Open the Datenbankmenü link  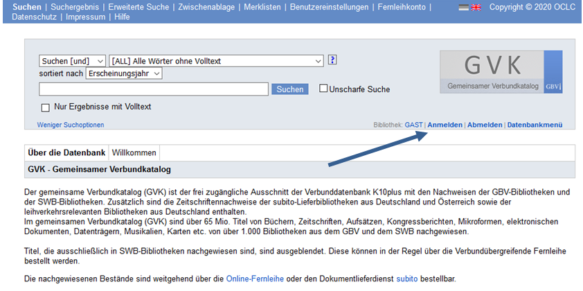point(535,125)
